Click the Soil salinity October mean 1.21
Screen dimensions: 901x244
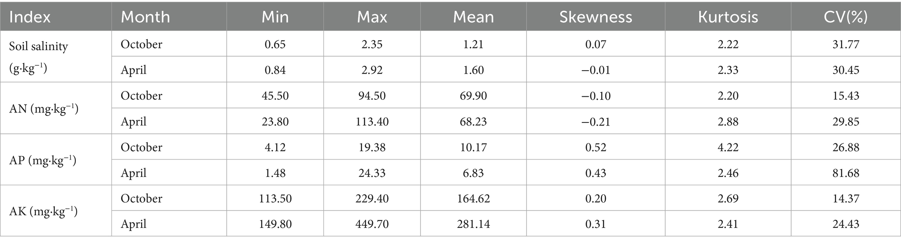click(x=473, y=44)
